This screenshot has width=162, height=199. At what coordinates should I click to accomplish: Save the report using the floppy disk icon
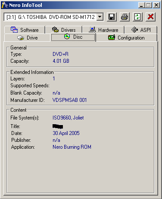112,17
